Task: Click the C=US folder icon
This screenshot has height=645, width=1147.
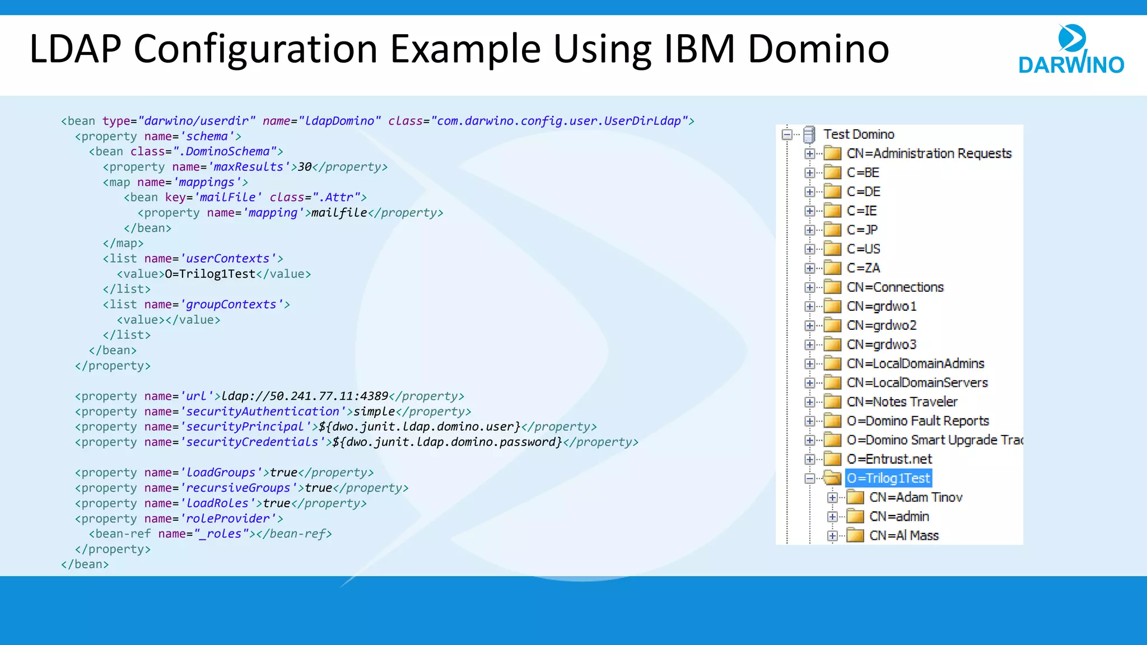Action: click(832, 249)
